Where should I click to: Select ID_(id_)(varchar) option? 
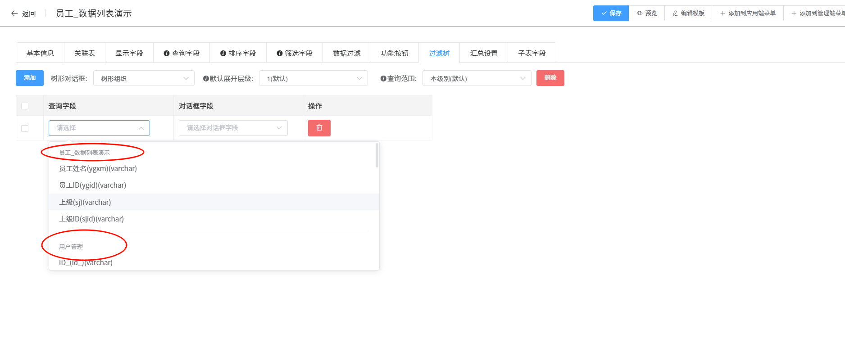(x=214, y=262)
